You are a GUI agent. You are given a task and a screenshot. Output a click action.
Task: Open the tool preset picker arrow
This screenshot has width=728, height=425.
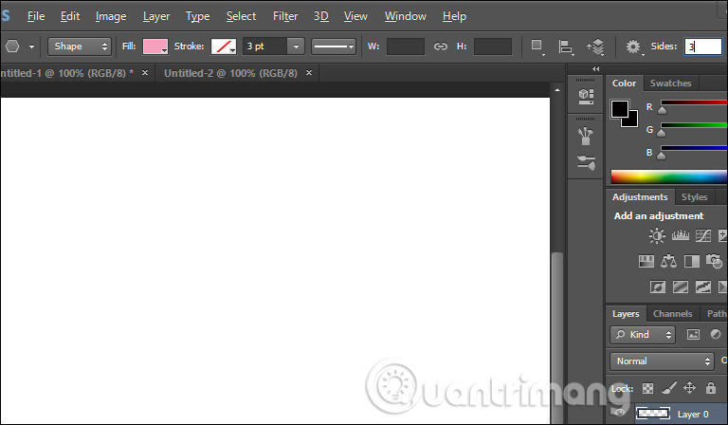pos(31,46)
